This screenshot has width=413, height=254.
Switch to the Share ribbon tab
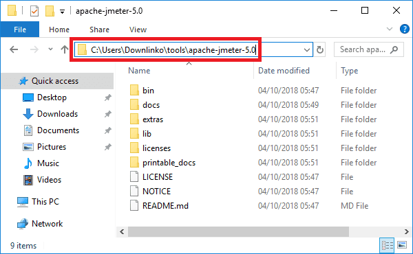[99, 30]
